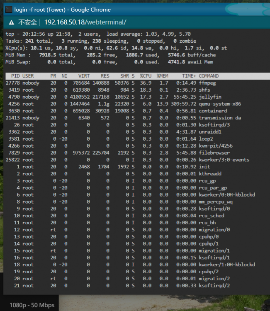Click the PID column header
270x311 pixels.
click(x=15, y=76)
